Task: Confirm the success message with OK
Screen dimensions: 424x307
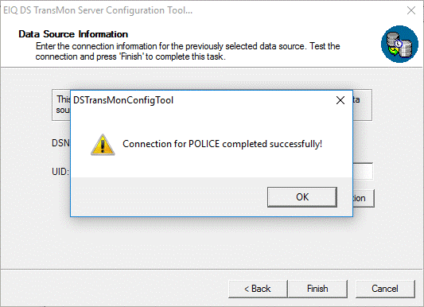Action: tap(302, 197)
